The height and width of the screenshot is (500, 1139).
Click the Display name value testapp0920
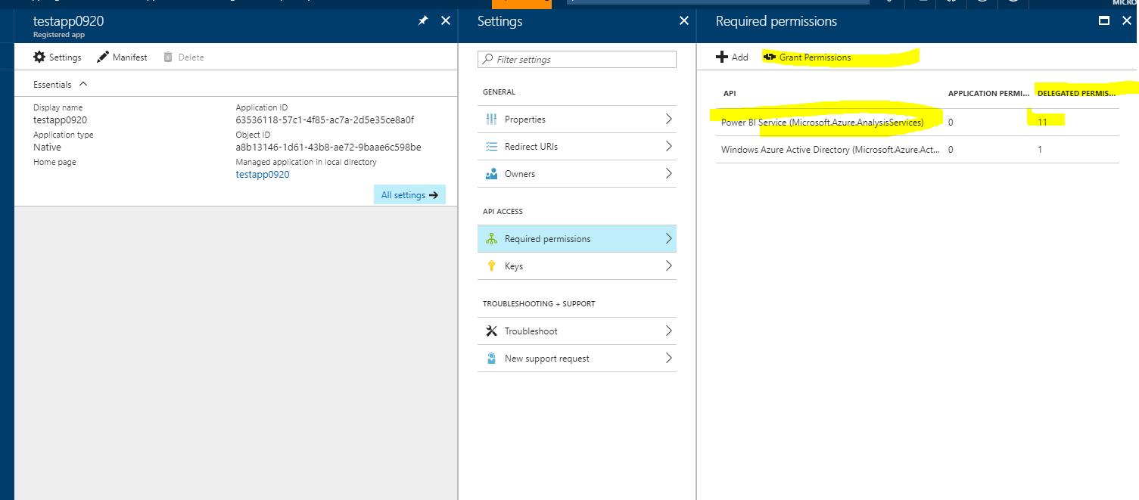coord(61,120)
